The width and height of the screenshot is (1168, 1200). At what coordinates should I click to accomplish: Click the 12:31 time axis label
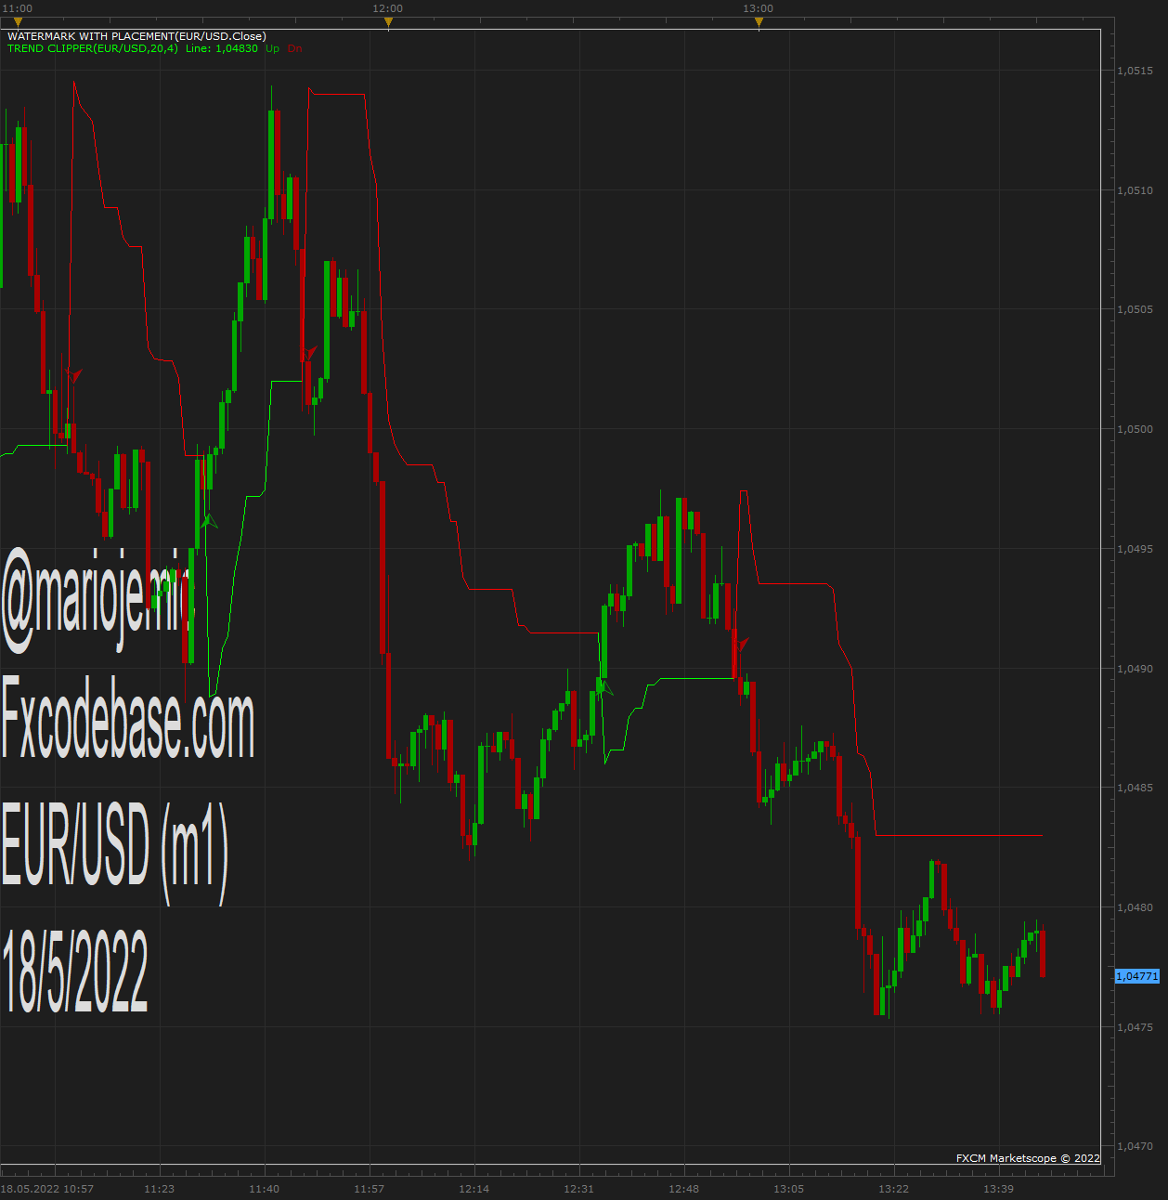pos(579,1189)
